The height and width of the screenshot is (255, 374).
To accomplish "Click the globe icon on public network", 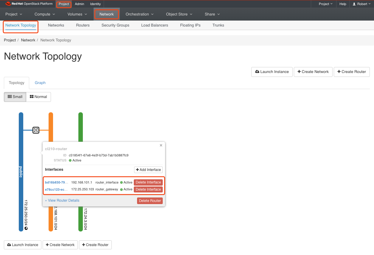I will (26, 228).
